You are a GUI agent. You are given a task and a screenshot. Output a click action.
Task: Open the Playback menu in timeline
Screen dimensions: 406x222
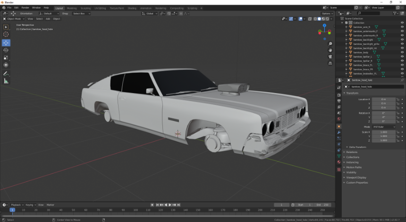(x=17, y=205)
